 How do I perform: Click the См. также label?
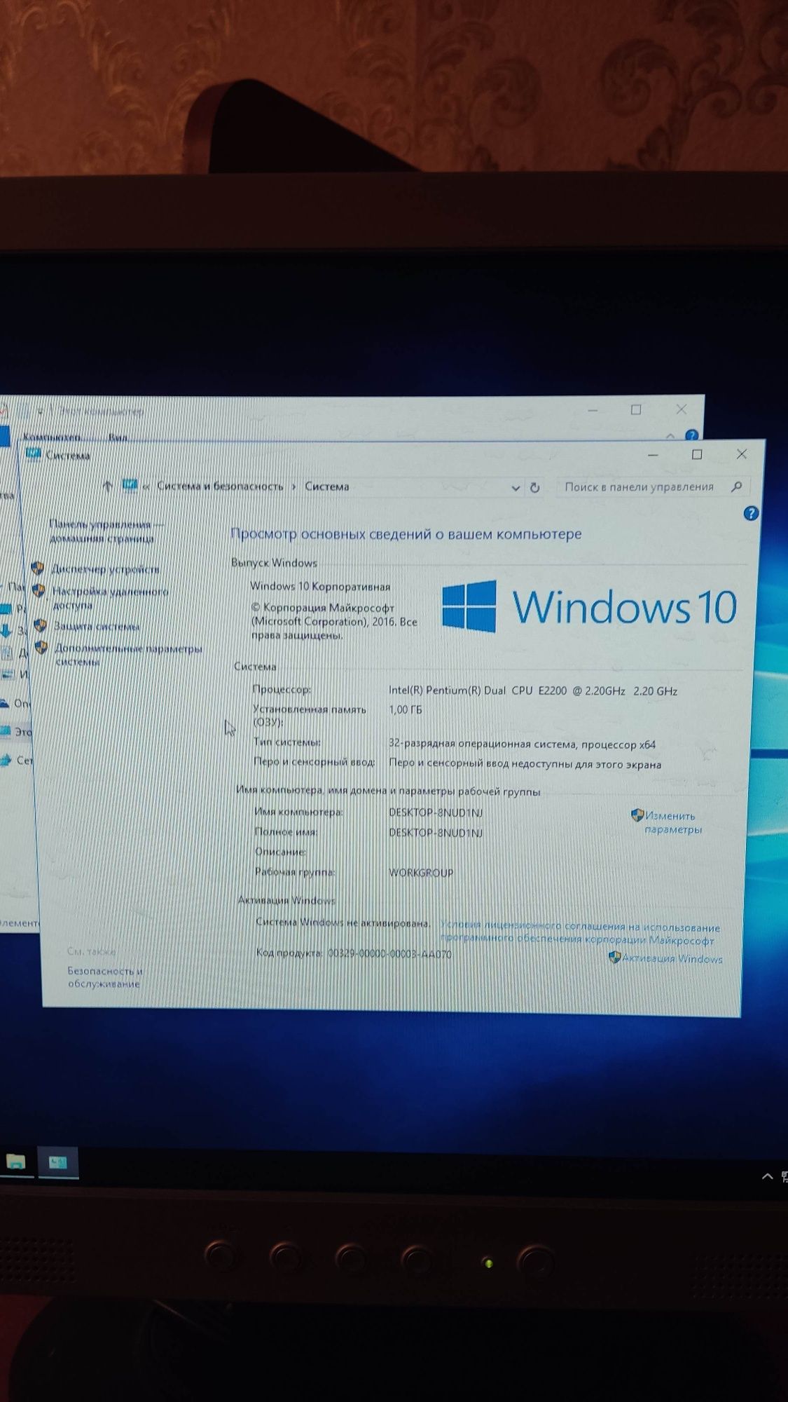(x=92, y=951)
